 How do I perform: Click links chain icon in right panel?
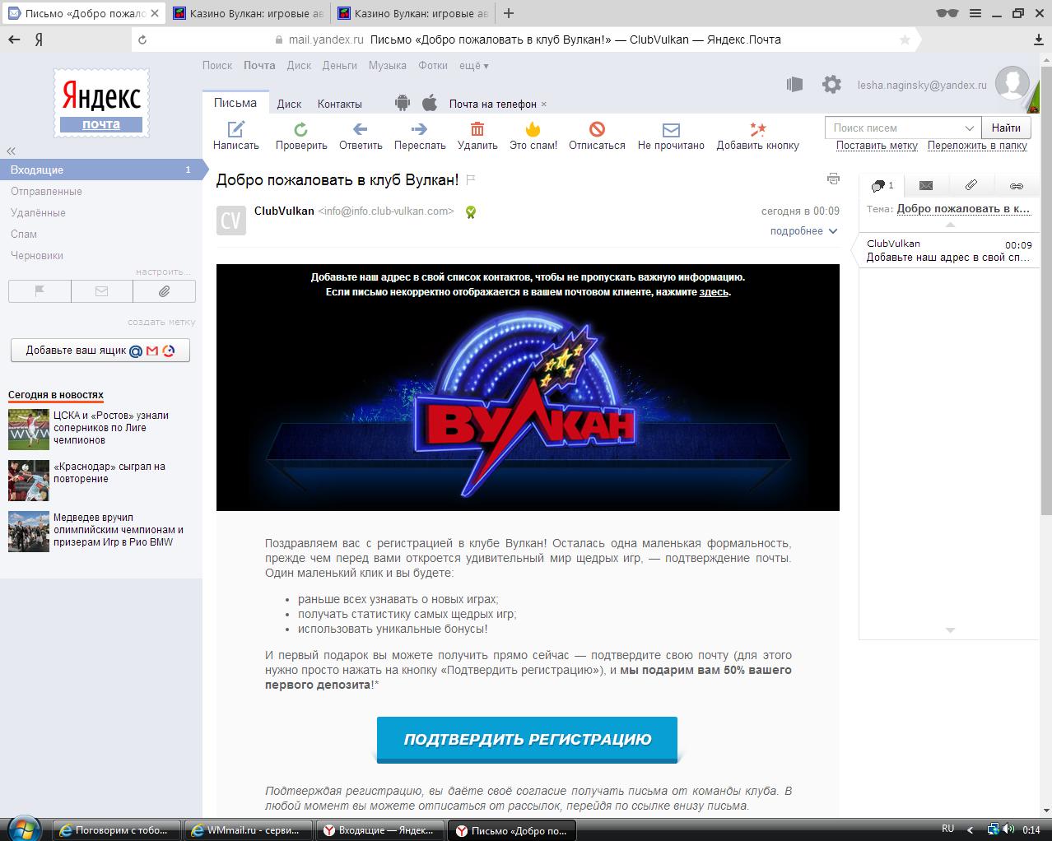(1017, 186)
